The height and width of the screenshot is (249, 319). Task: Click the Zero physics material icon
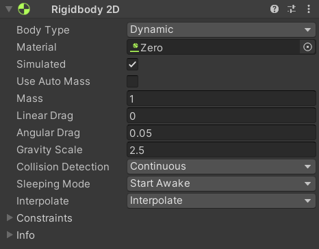134,47
